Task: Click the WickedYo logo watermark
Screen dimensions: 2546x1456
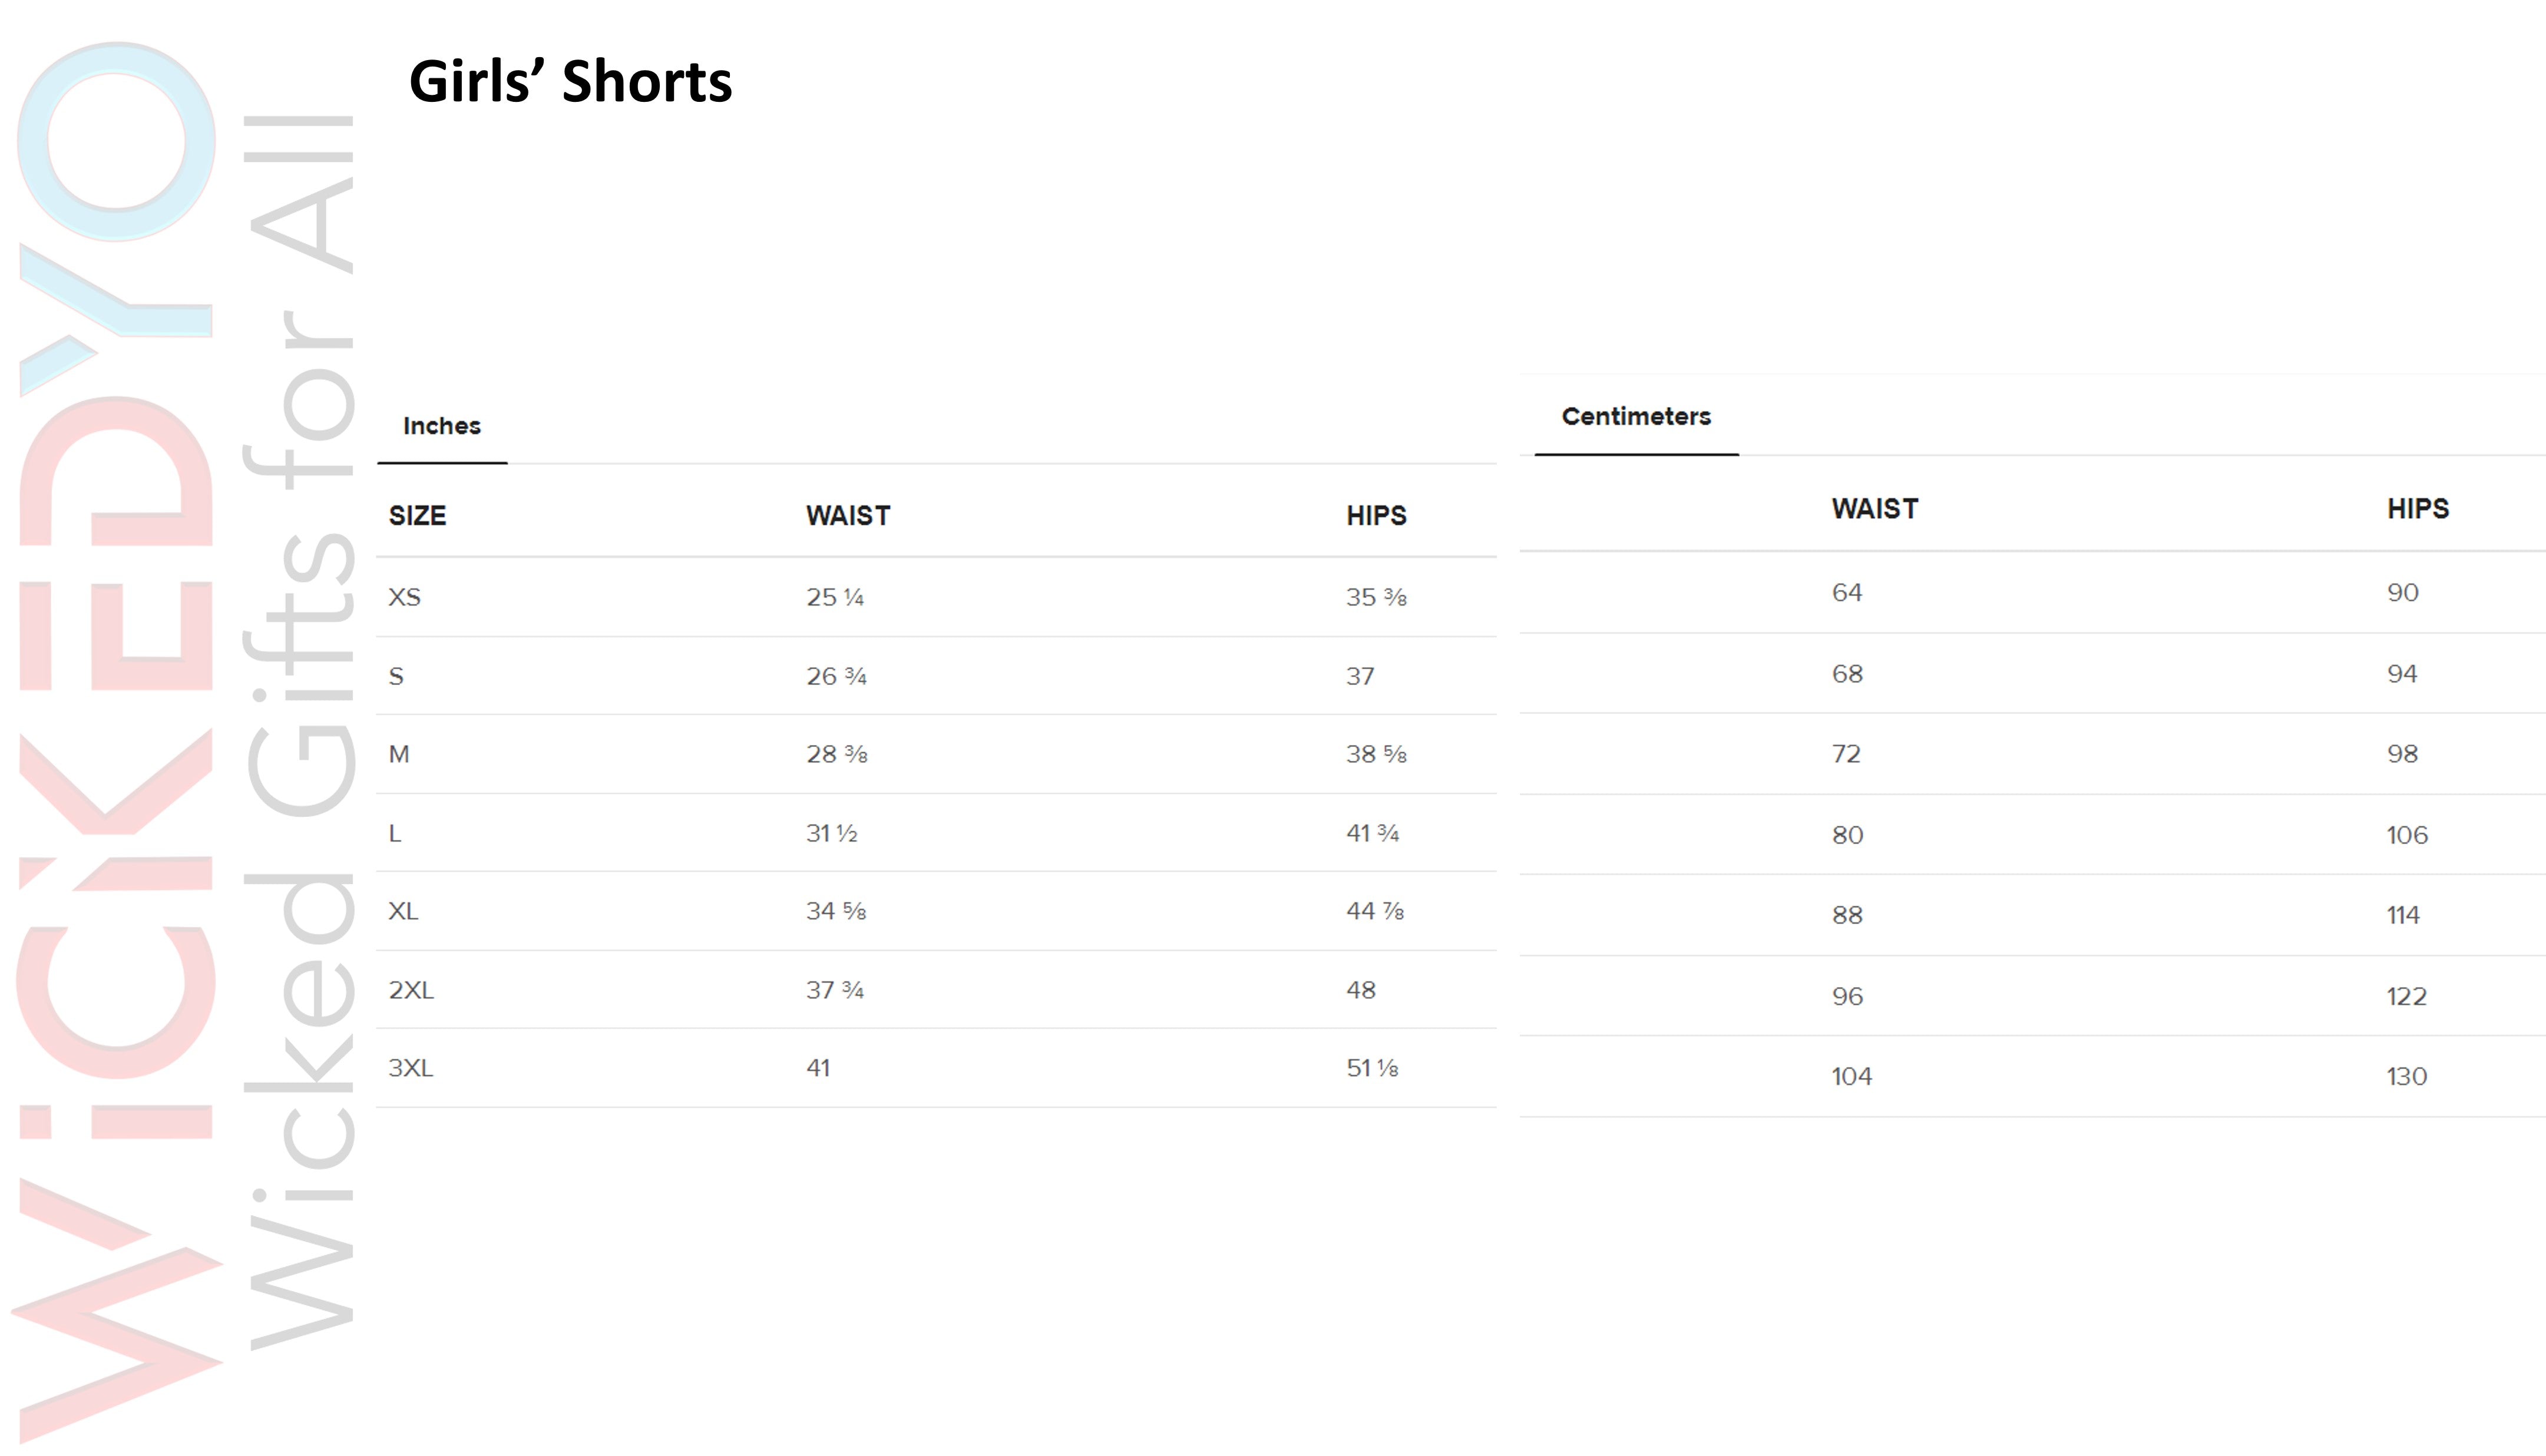Action: tap(116, 740)
